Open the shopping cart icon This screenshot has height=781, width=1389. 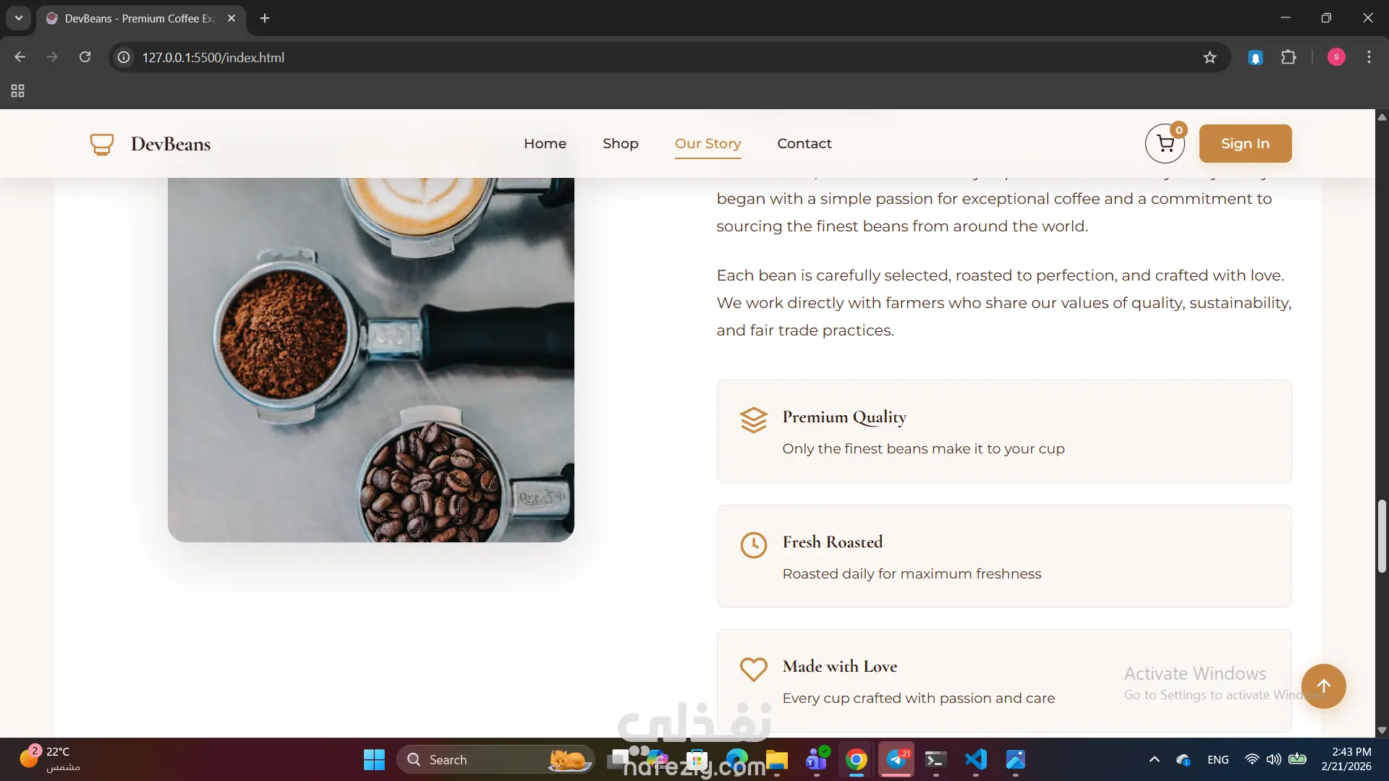click(x=1165, y=144)
